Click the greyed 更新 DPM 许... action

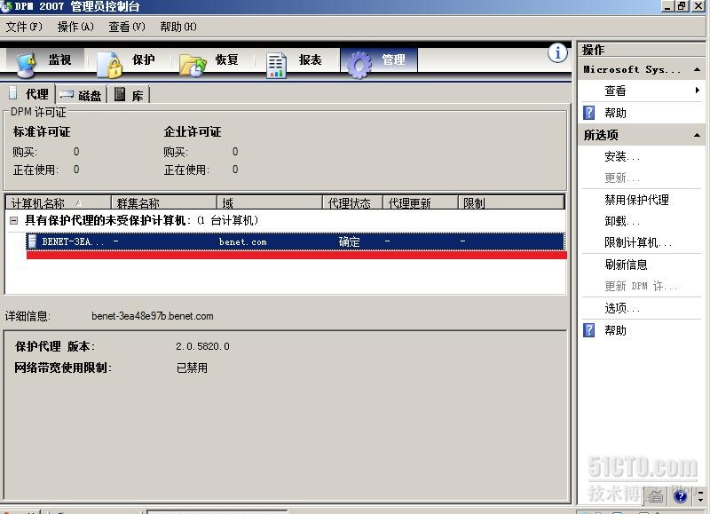coord(641,286)
